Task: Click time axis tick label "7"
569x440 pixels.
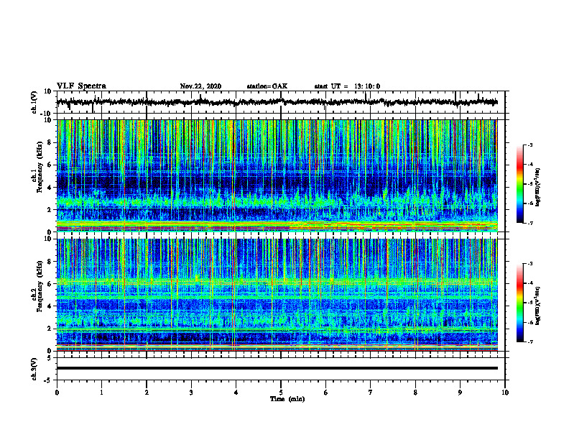Action: (x=371, y=393)
